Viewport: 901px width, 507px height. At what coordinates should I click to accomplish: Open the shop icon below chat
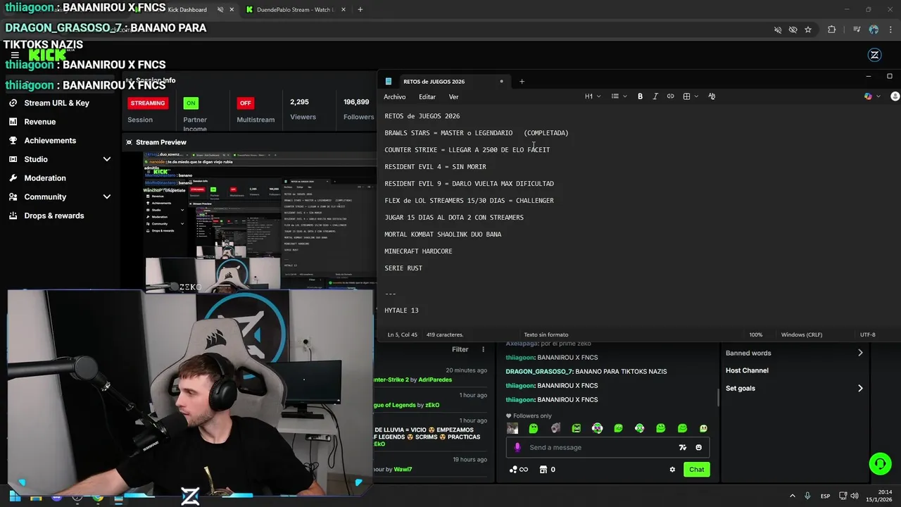point(543,470)
